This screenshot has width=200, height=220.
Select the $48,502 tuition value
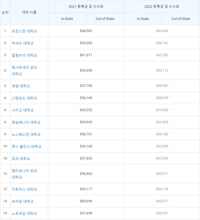click(86, 31)
